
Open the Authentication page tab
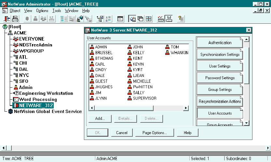[x=220, y=43]
